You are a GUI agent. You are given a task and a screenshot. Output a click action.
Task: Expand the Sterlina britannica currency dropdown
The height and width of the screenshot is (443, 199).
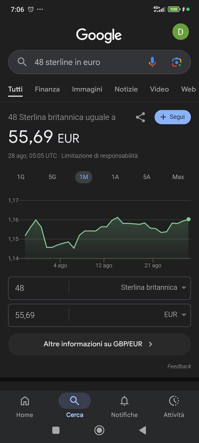(153, 288)
